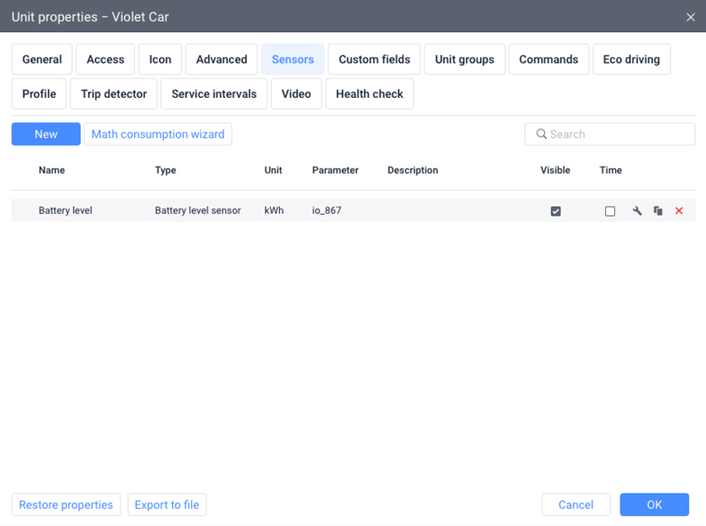Switch to the Eco driving tab

[631, 59]
